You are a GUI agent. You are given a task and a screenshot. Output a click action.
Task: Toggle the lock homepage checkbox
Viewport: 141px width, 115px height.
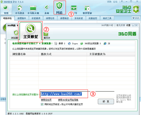tap(42, 104)
